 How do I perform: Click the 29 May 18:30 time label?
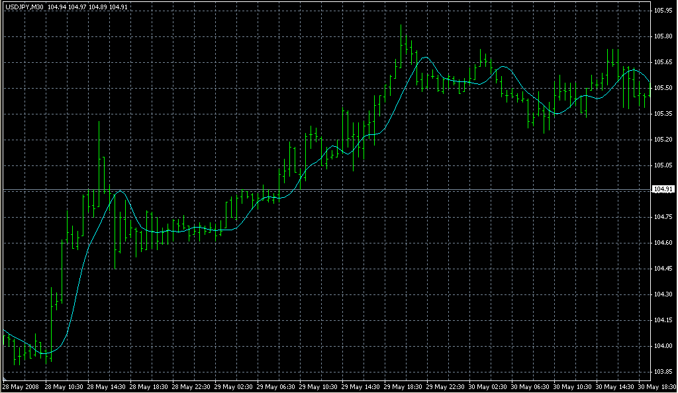pos(403,387)
